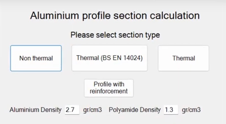Click the Aluminium Density label
The image size is (226, 124).
pos(35,110)
